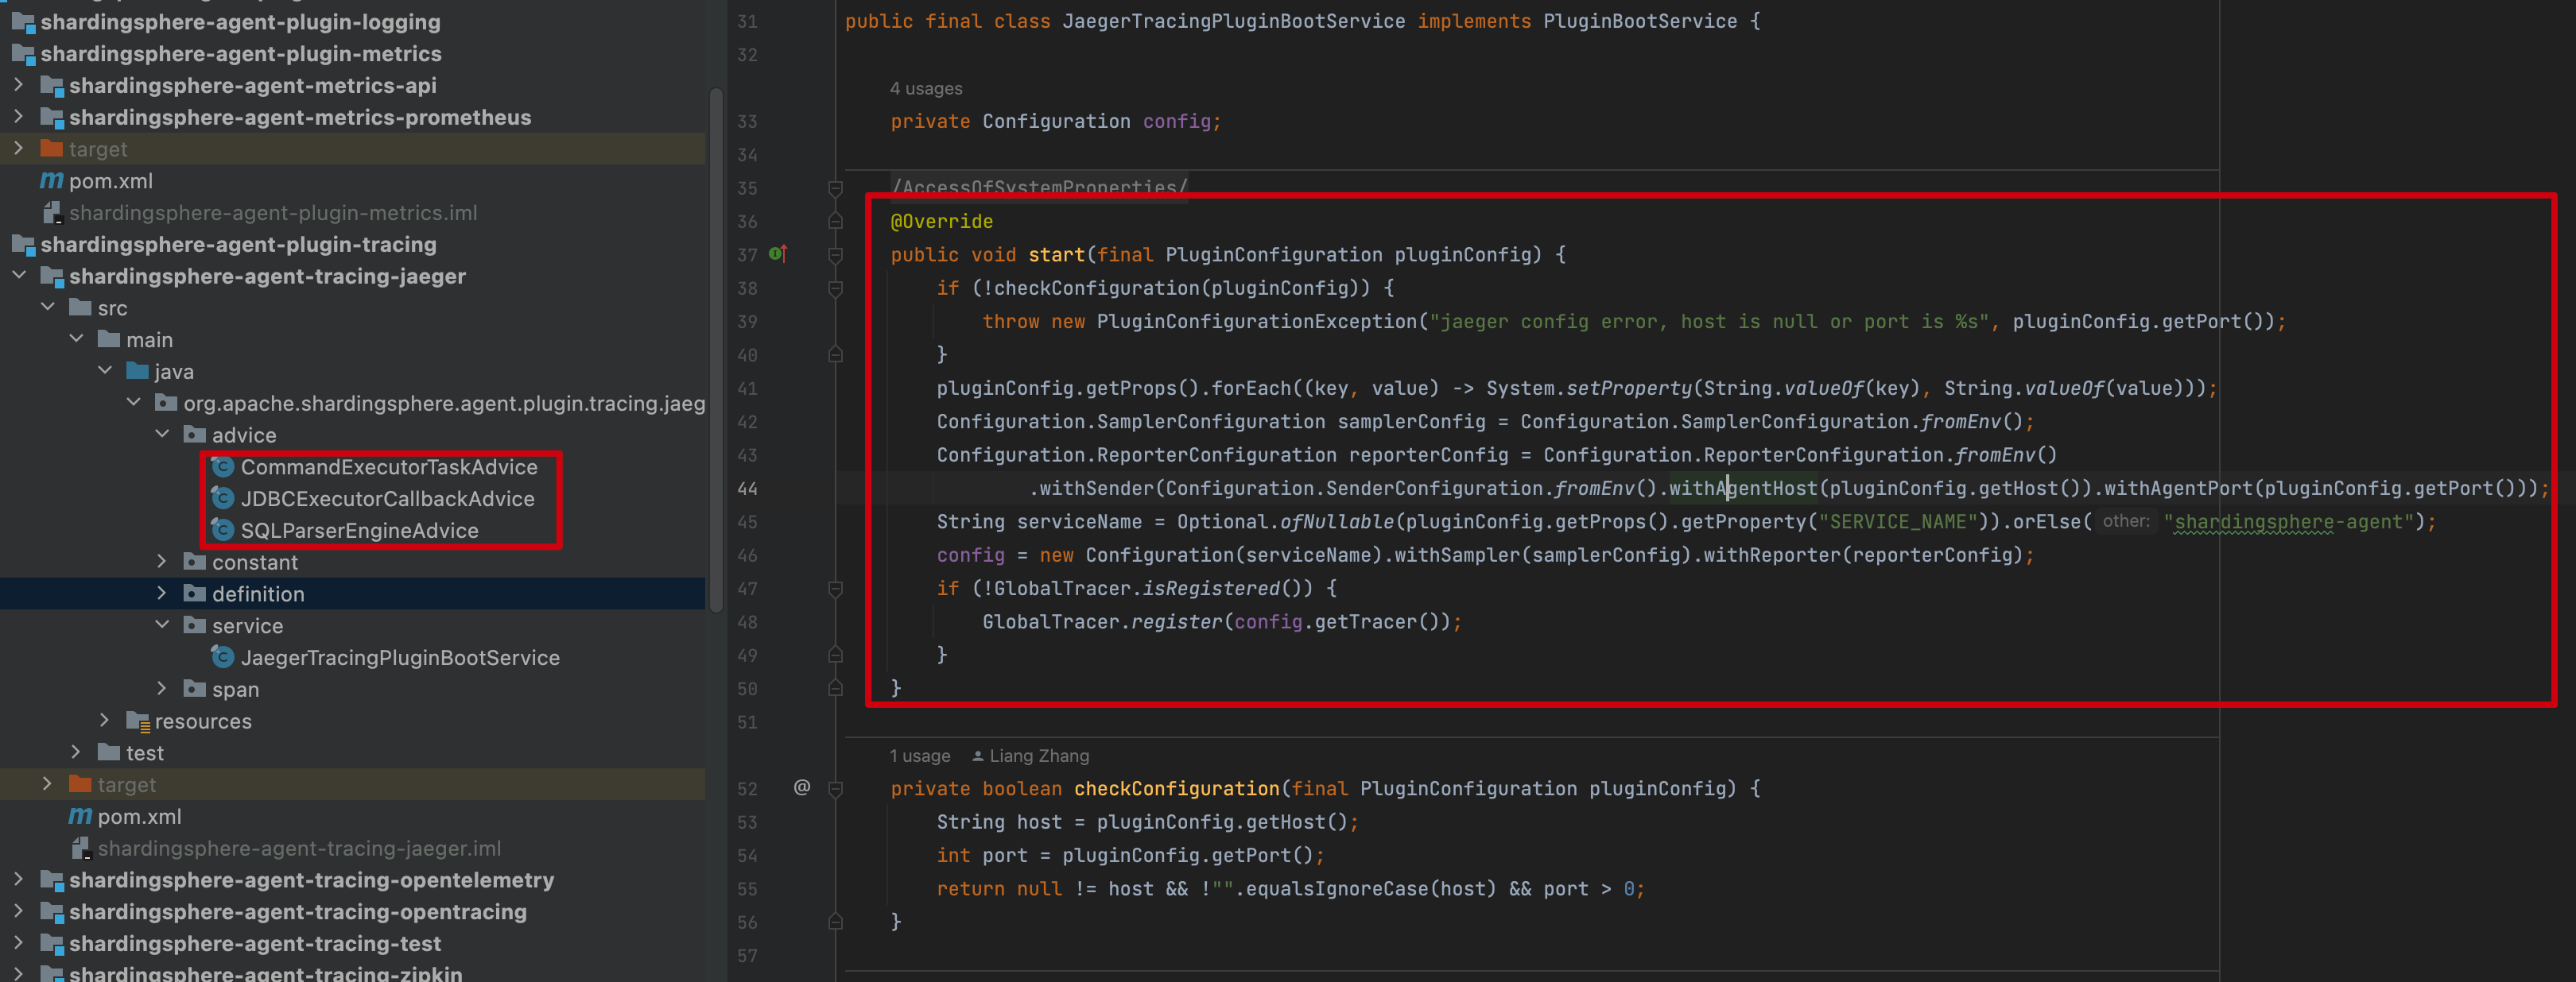Click the overriding-method gutter icon on line 37
Screen dimensions: 2576x982
[777, 255]
